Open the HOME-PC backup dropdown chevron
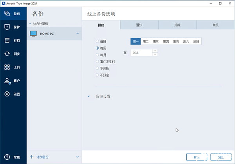Image resolution: width=235 pixels, height=164 pixels. click(x=78, y=34)
